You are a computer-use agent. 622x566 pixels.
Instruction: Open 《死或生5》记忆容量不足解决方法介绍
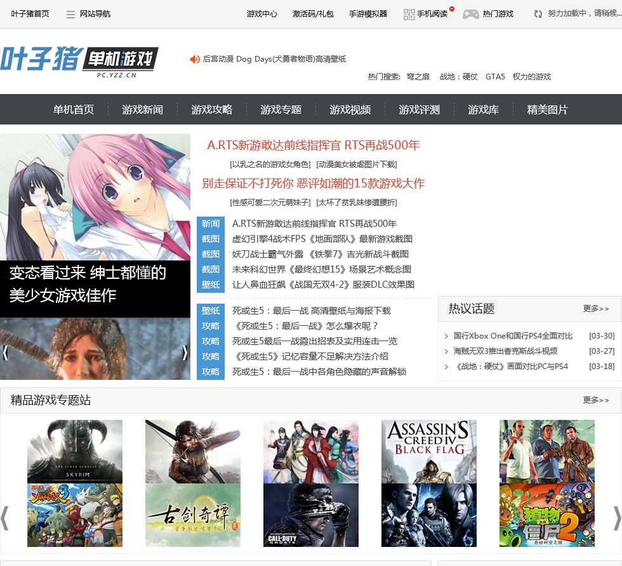coord(310,356)
